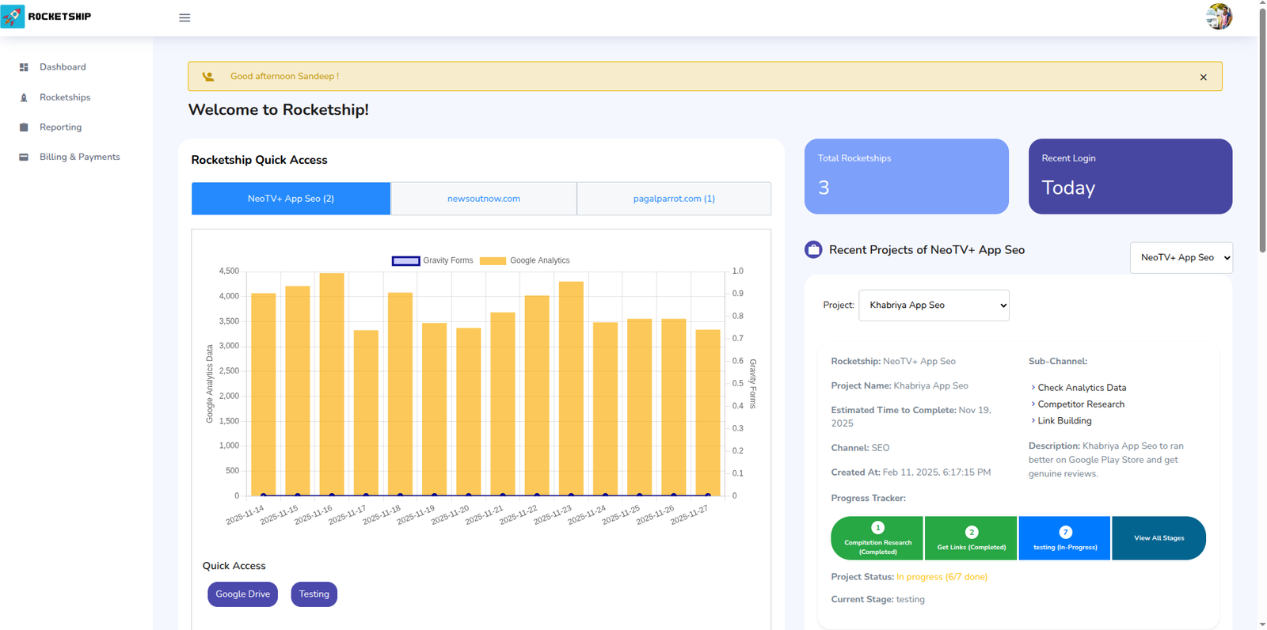Dismiss the Good afternoon greeting banner

1203,77
